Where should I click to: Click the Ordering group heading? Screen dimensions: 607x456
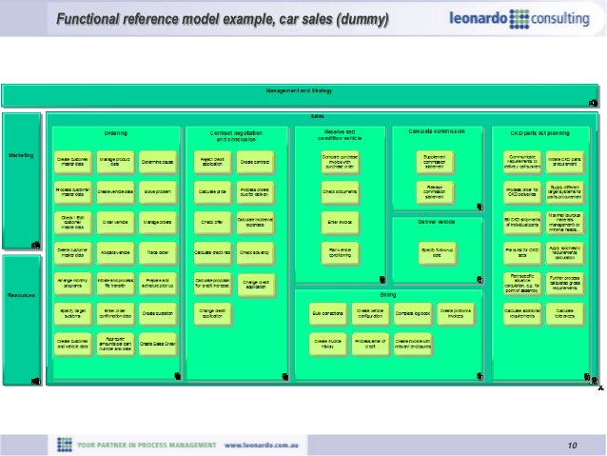click(116, 133)
